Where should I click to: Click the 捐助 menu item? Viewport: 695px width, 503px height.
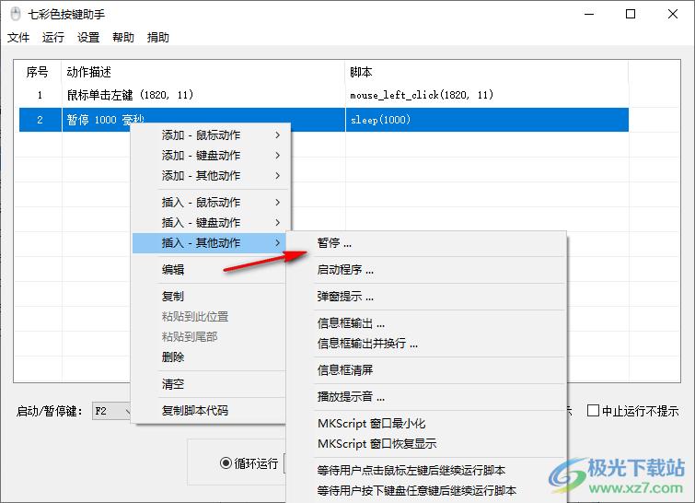(158, 38)
